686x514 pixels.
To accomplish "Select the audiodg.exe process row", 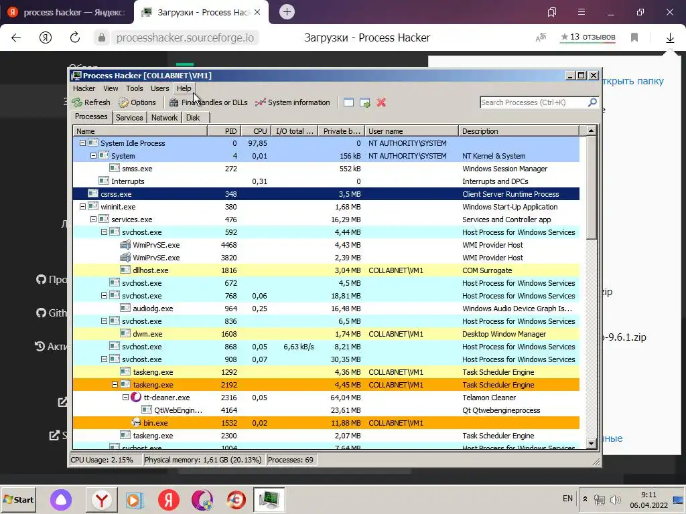I will (x=326, y=308).
